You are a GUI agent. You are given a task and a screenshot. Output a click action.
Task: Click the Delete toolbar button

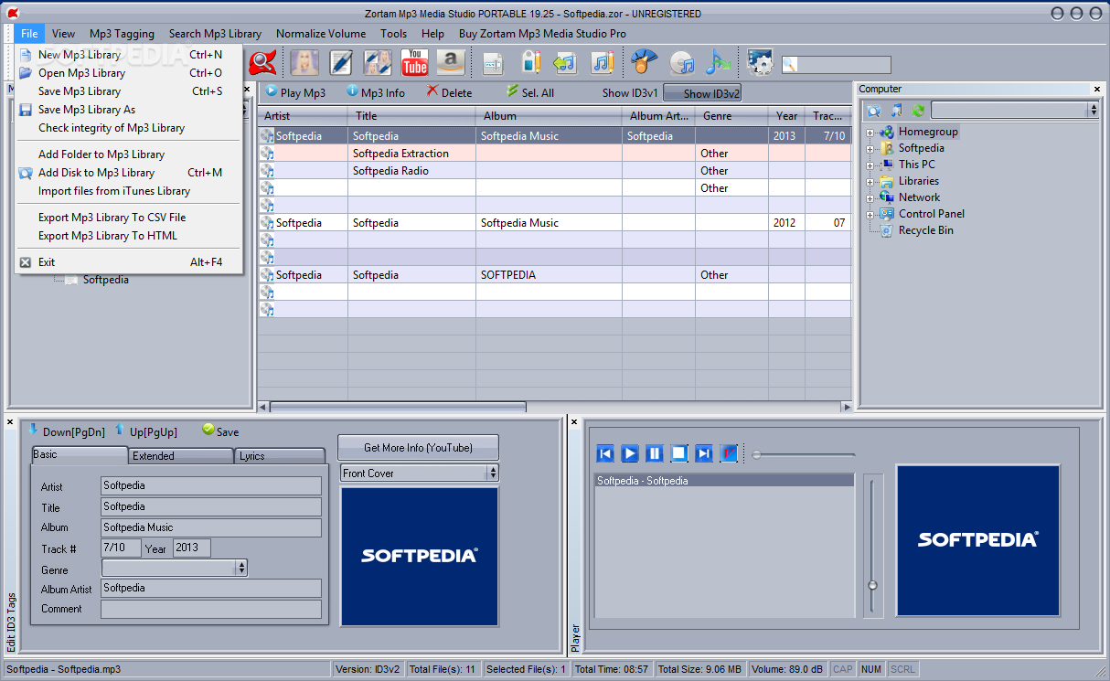[x=449, y=92]
